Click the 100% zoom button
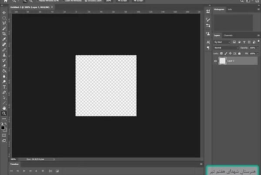Image resolution: width=261 pixels, height=175 pixels. [108, 1]
